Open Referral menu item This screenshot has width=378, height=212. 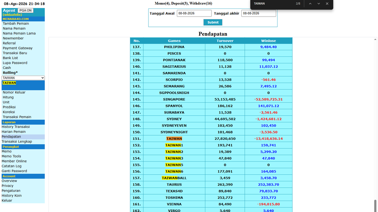click(9, 43)
